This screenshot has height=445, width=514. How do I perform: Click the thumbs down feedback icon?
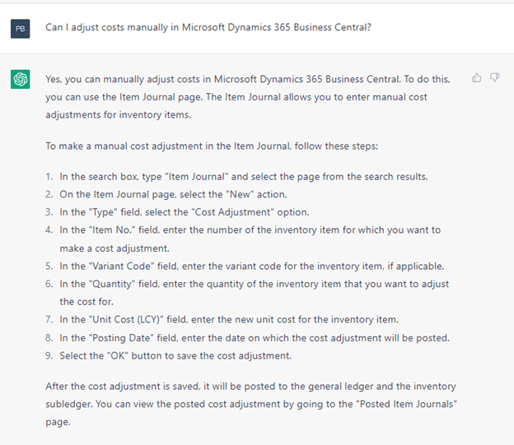[x=494, y=78]
